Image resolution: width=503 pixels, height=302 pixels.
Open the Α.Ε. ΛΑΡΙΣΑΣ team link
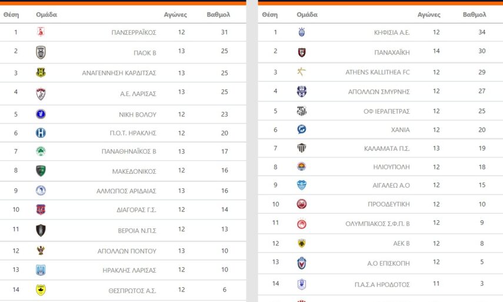138,93
